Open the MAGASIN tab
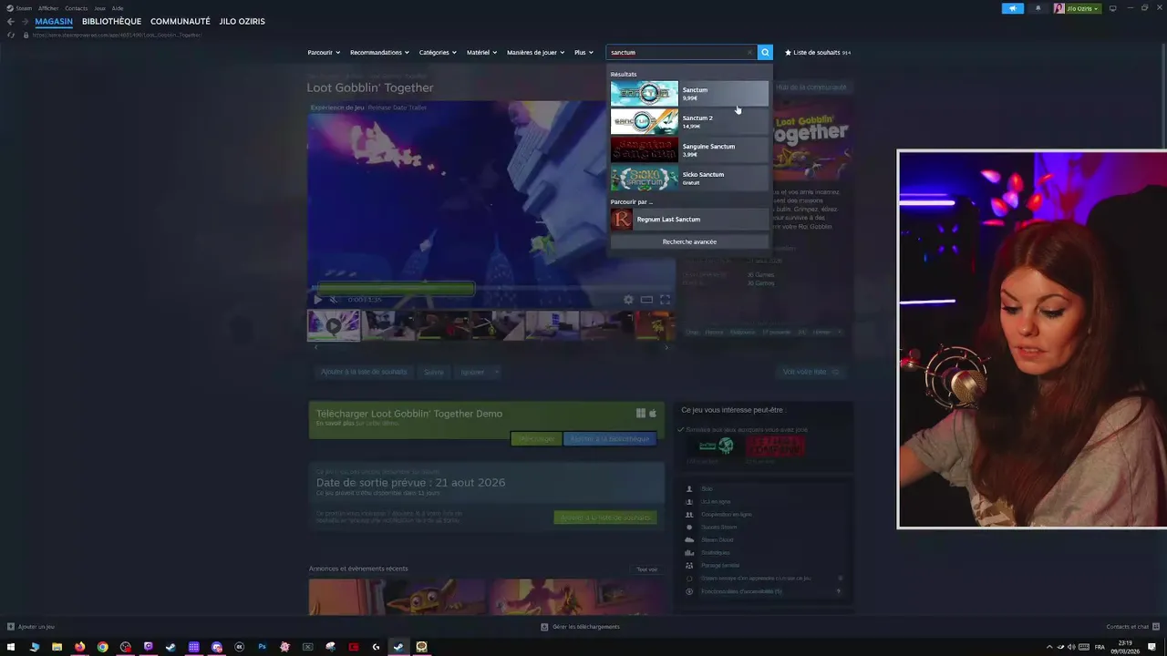1167x656 pixels. pyautogui.click(x=54, y=21)
